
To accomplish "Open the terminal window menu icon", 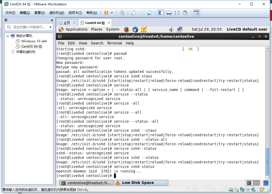I will pos(60,36).
